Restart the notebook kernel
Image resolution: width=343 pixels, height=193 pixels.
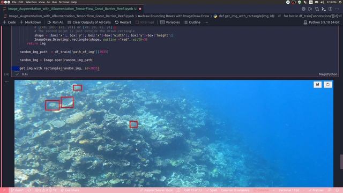coord(123,23)
